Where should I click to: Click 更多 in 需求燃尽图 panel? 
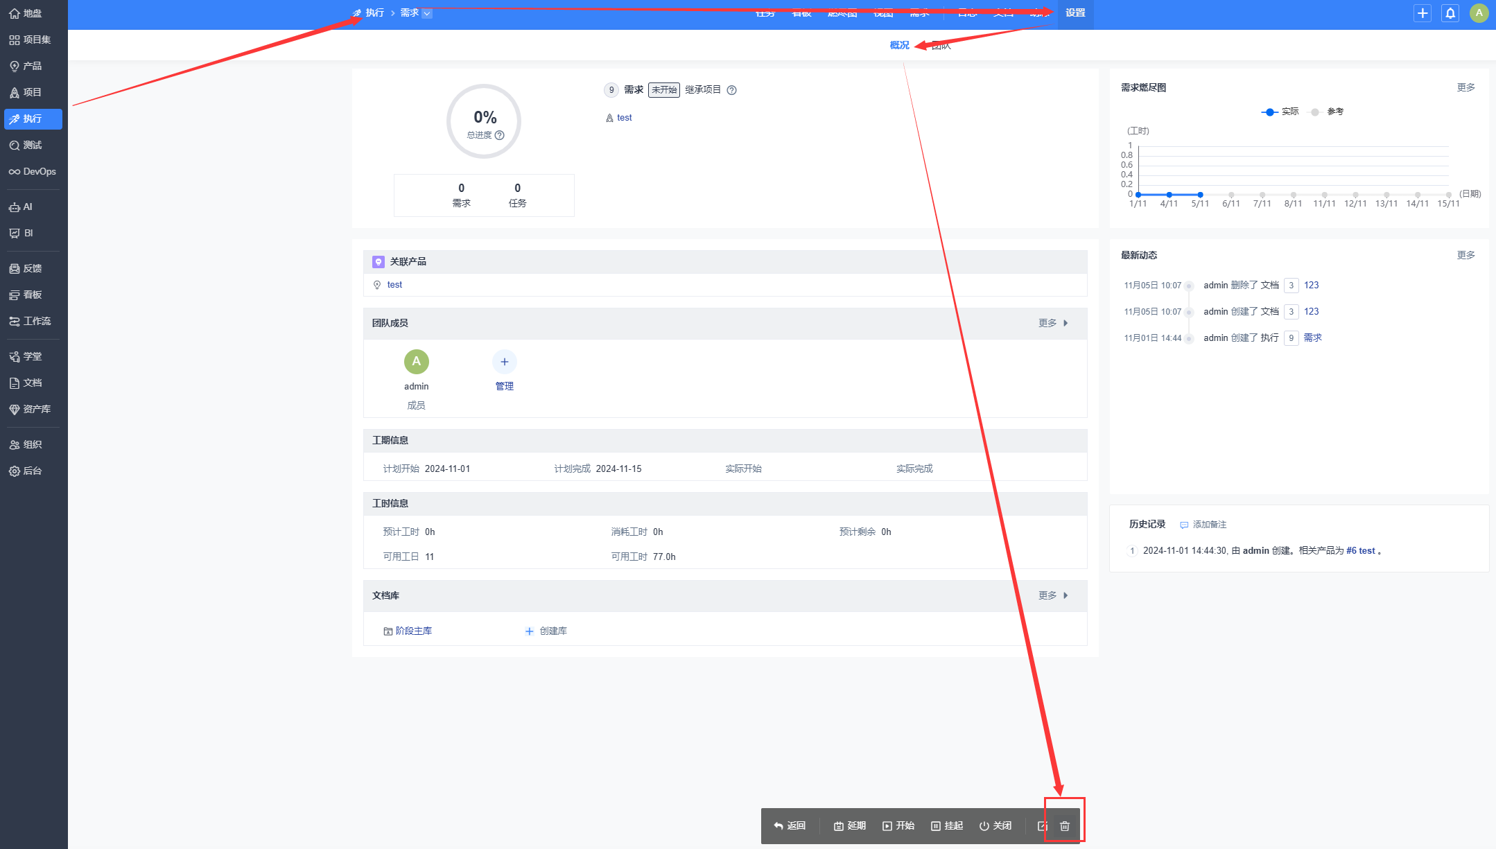[1465, 87]
